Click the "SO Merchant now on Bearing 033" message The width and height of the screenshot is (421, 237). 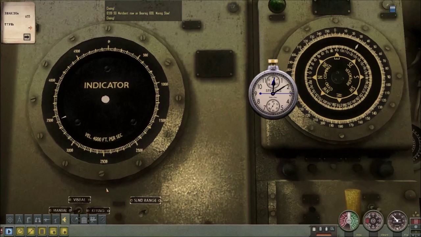(138, 13)
